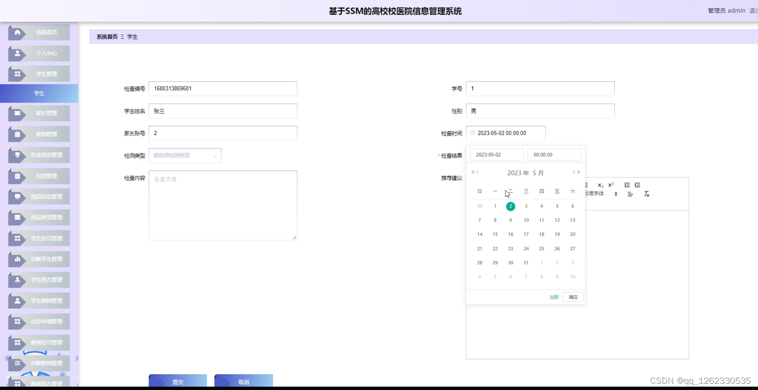758x390 pixels.
Task: Click the 取消 cancel button
Action: click(x=243, y=381)
